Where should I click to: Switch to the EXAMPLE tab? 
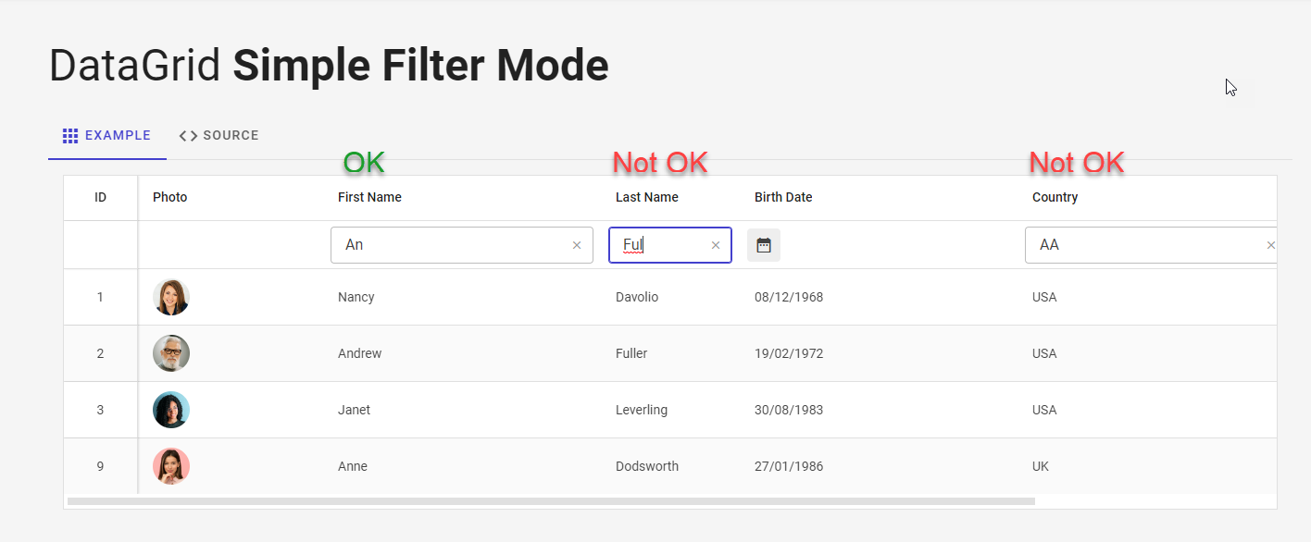click(x=118, y=135)
